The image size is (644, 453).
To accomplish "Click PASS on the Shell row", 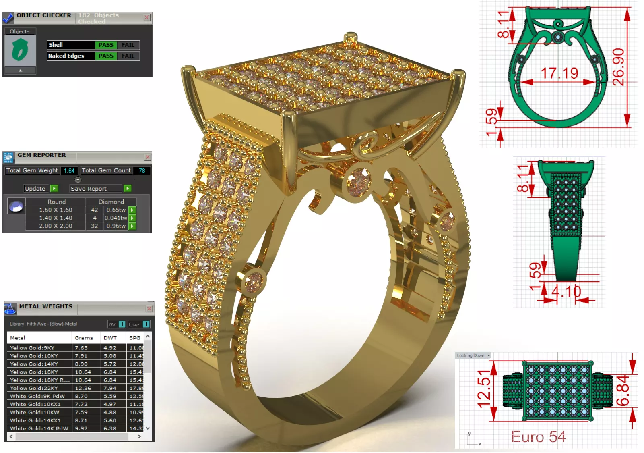I will [106, 45].
